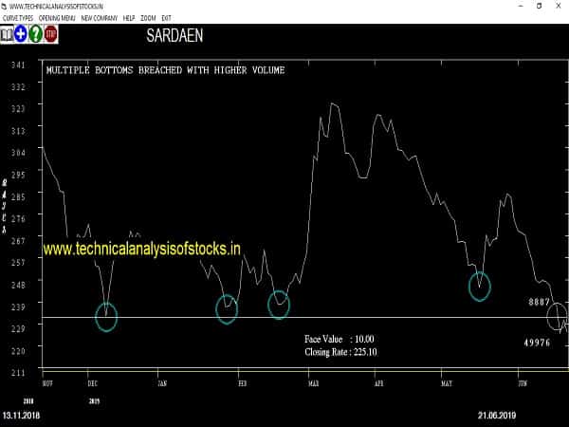Select circled bottom just left of FEB

click(228, 309)
